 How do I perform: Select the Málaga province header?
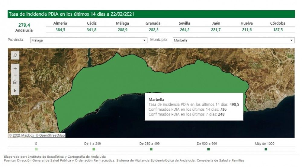point(122,23)
